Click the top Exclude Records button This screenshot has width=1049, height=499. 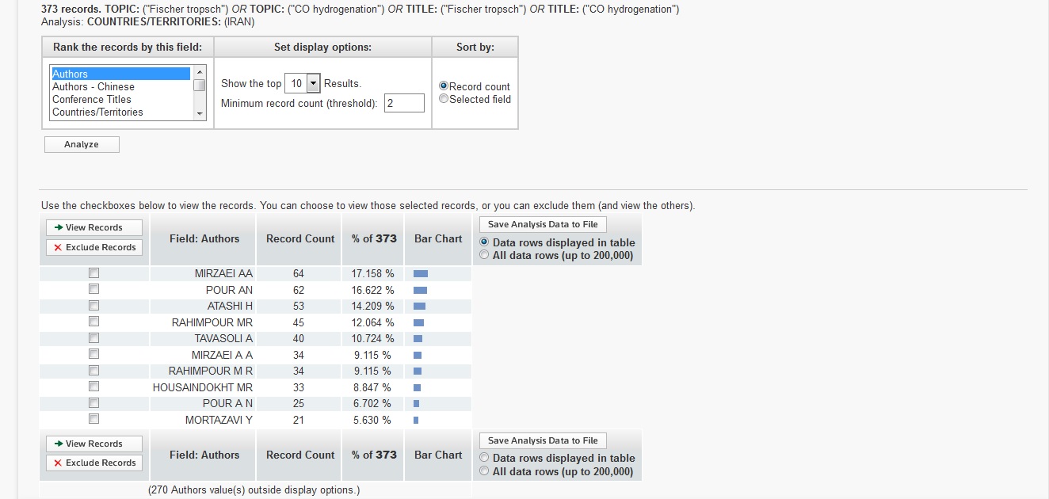[x=94, y=247]
